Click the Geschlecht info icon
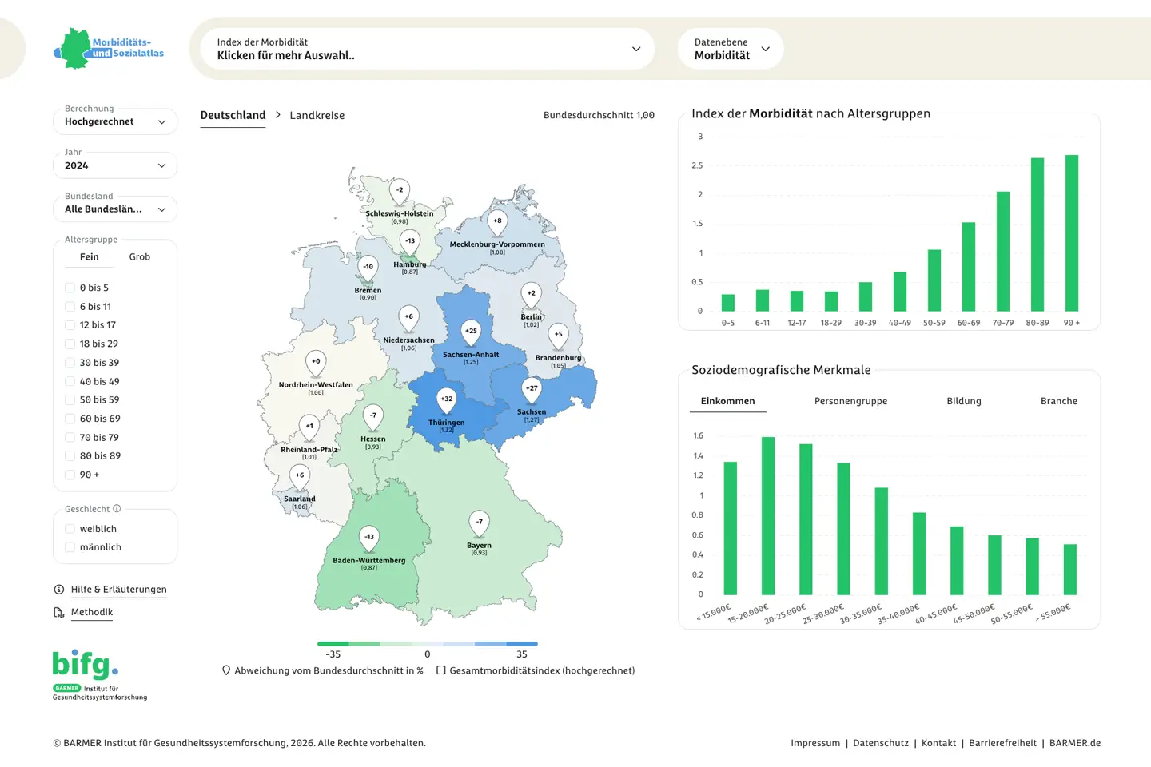1151x767 pixels. click(x=117, y=509)
